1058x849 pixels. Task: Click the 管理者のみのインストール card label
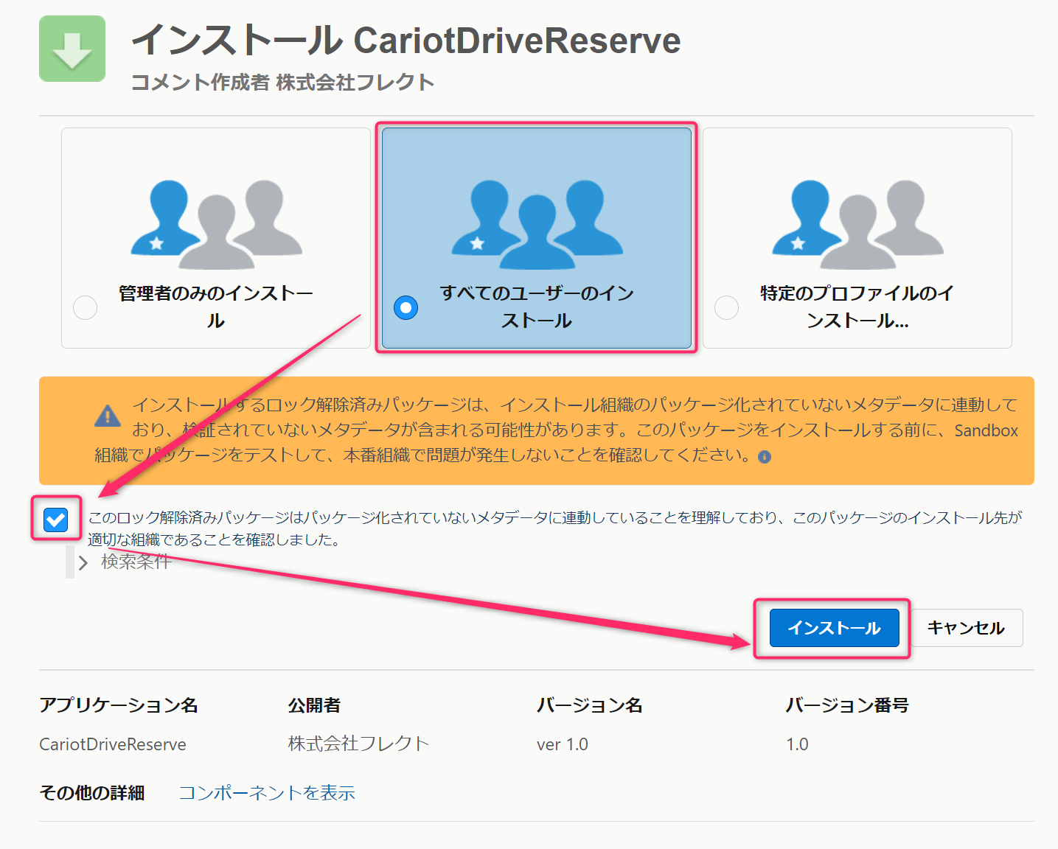tap(216, 307)
